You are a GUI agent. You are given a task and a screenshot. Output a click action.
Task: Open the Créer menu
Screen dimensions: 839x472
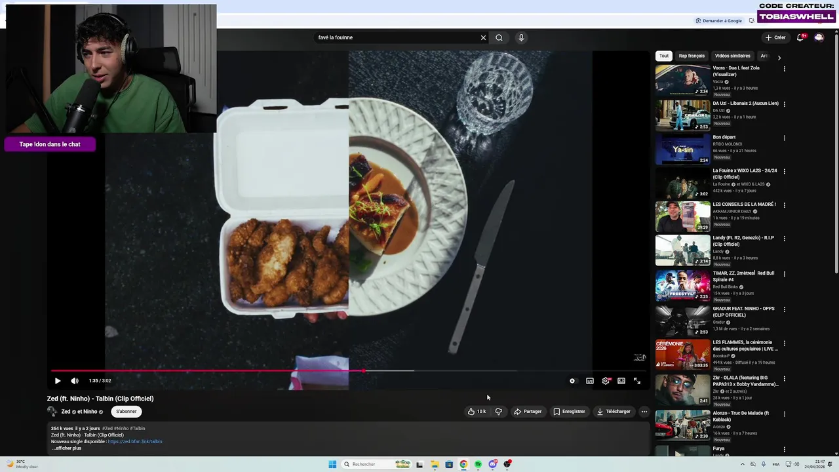click(775, 37)
